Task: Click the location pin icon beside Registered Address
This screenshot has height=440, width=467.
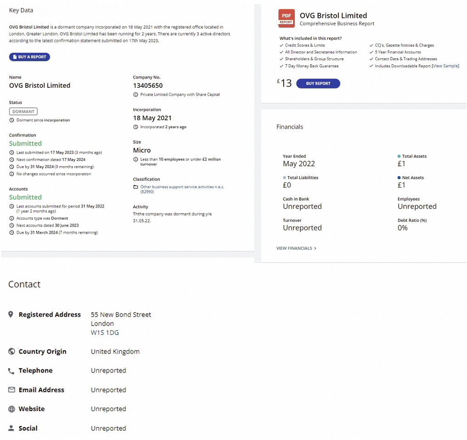Action: (11, 314)
